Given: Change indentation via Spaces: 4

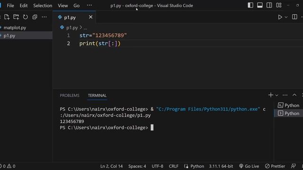Looking at the screenshot, I should [137, 166].
